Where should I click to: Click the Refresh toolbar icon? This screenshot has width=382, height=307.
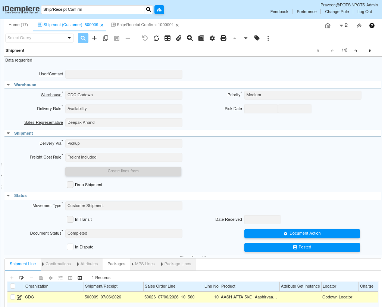(x=156, y=38)
